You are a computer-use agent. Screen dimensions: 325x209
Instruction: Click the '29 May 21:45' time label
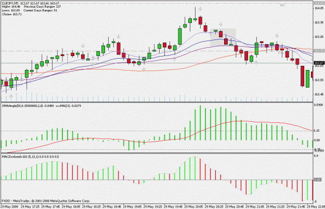(x=296, y=207)
